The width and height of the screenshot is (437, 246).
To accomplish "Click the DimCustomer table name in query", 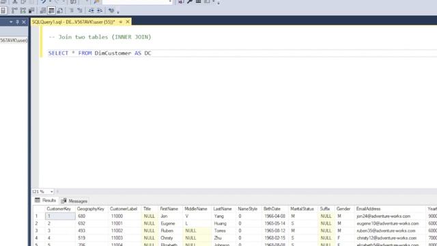I will click(x=113, y=53).
